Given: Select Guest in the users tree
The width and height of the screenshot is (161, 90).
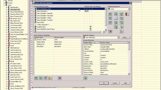Looking at the screenshot, I should pyautogui.click(x=12, y=45).
